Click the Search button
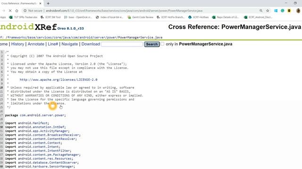 tap(152, 44)
